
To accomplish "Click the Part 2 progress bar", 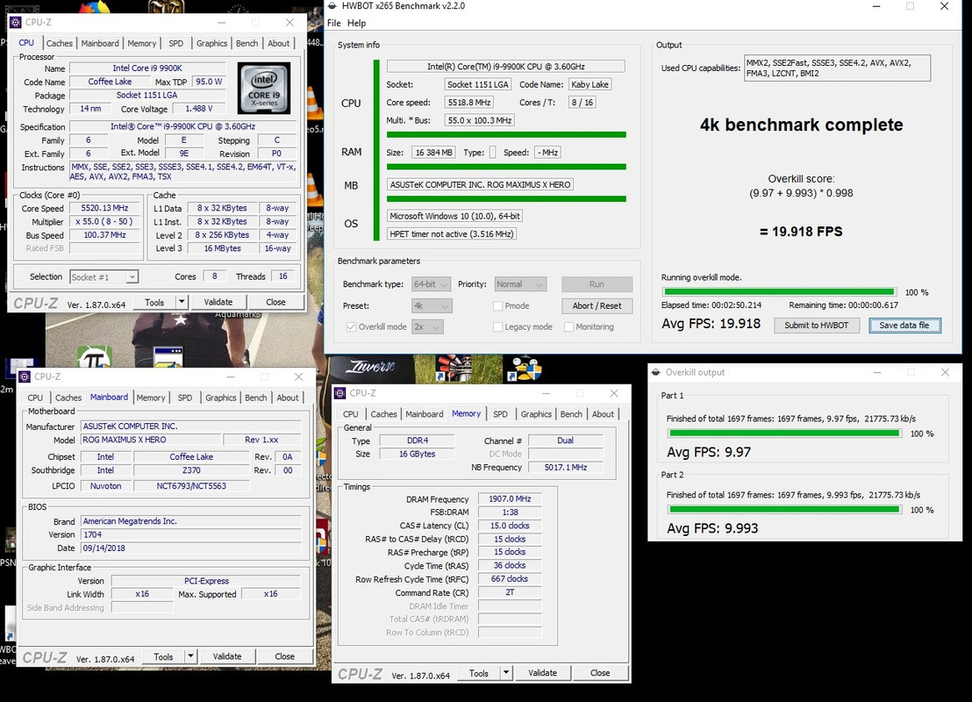I will [x=785, y=510].
